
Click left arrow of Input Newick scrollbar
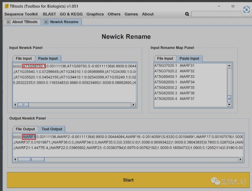pos(15,105)
